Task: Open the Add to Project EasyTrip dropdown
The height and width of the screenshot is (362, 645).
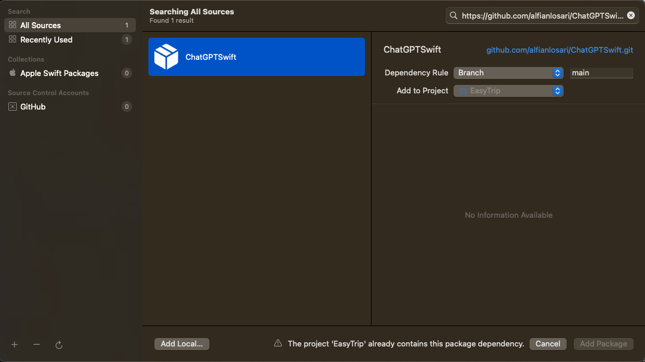Action: [509, 91]
